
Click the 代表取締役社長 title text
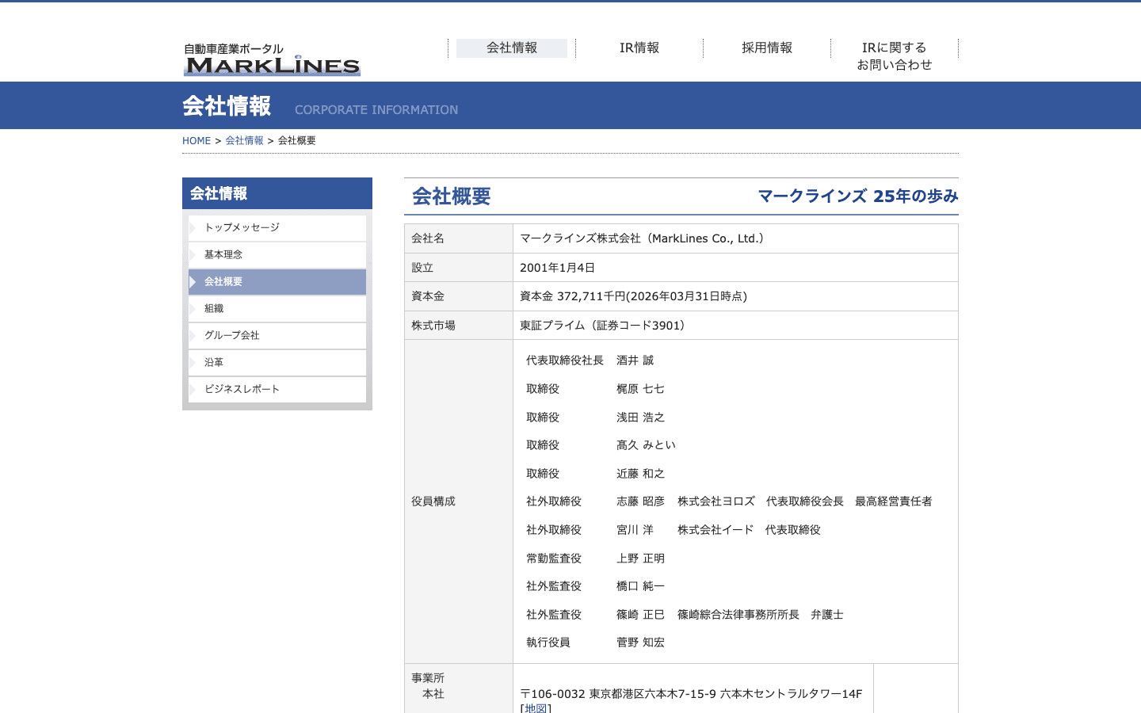565,360
